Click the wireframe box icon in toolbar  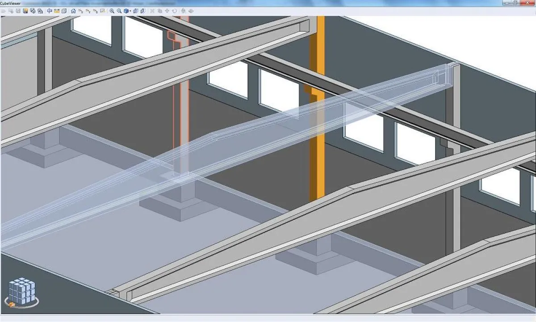tap(64, 11)
